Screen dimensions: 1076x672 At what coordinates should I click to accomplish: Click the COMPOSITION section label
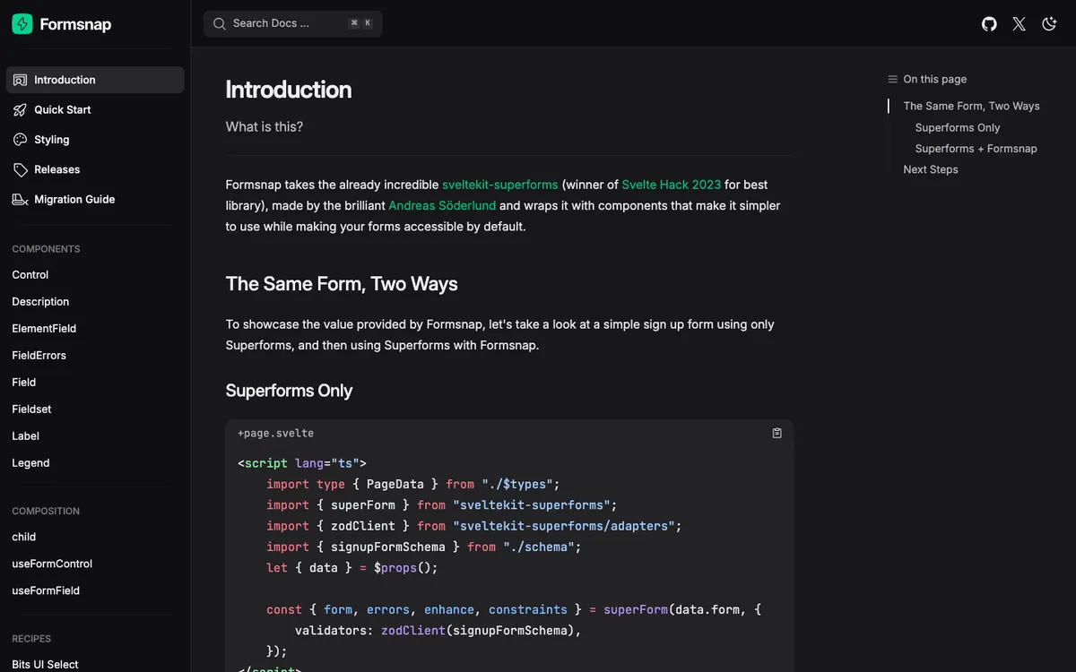coord(46,511)
